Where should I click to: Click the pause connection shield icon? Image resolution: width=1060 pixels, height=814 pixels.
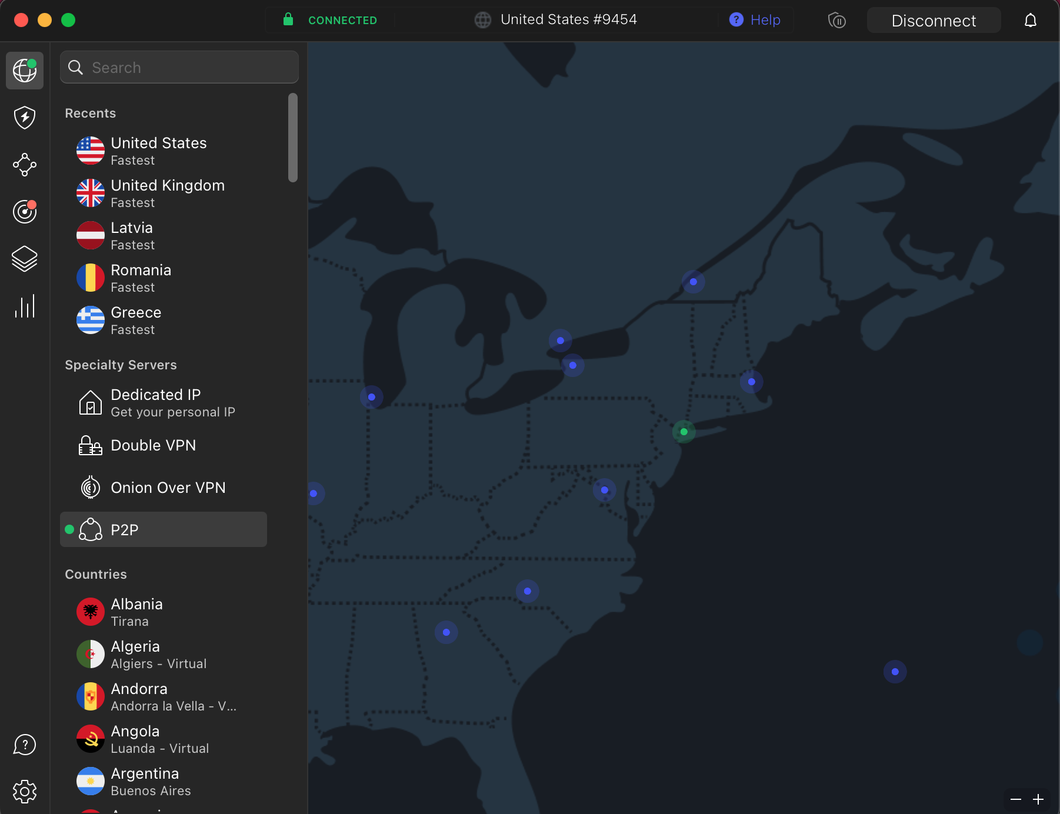tap(836, 21)
